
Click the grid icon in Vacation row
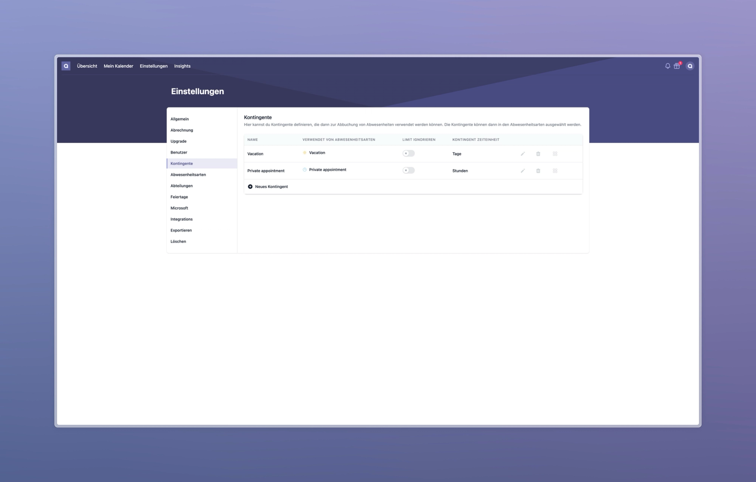pos(555,154)
